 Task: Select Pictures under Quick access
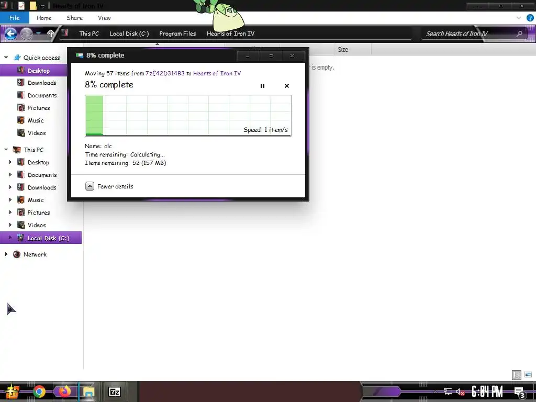click(39, 108)
